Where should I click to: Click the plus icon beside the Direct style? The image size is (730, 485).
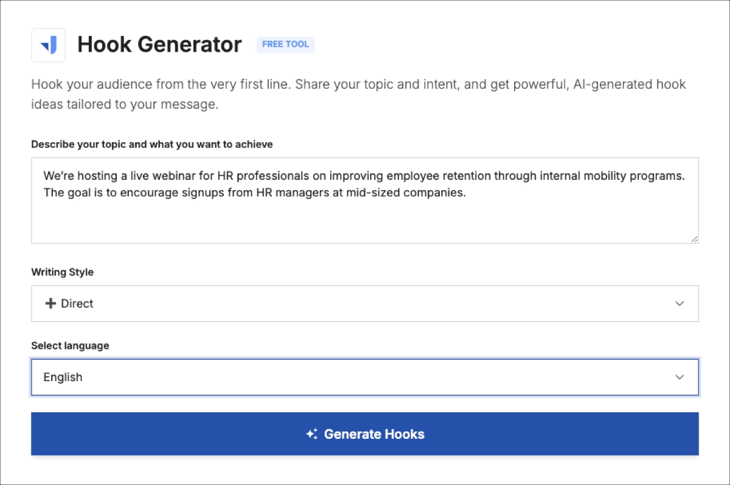pyautogui.click(x=50, y=303)
